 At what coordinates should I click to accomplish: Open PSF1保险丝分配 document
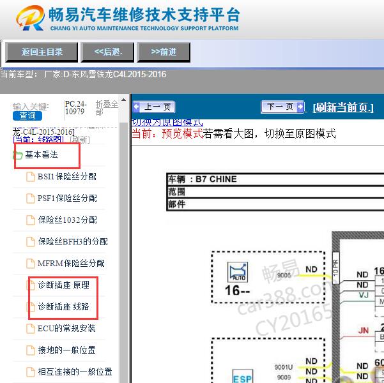click(67, 199)
